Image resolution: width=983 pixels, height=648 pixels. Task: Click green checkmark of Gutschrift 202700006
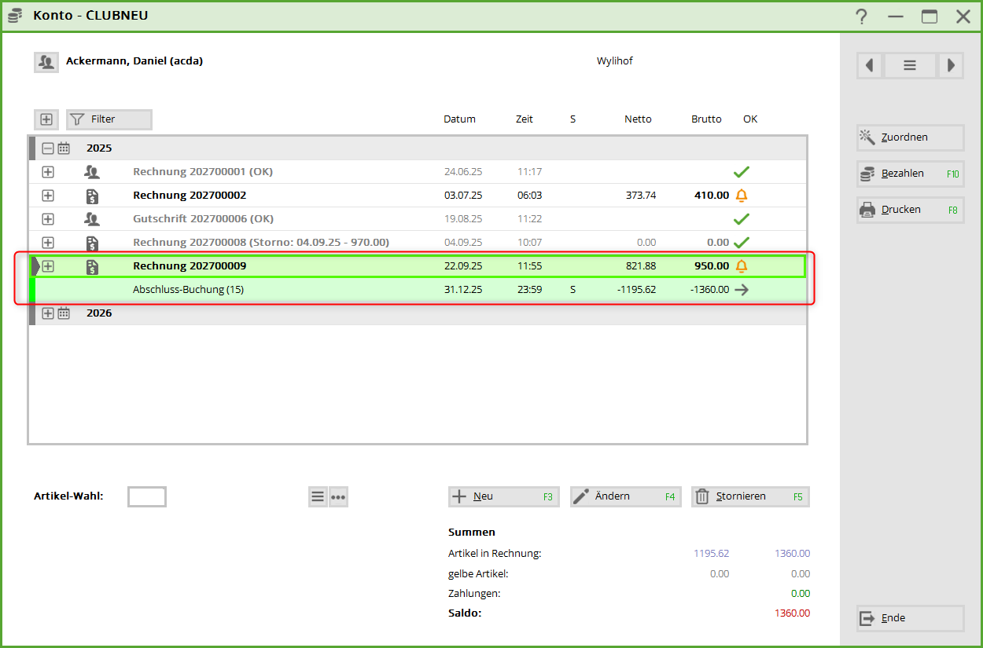click(x=741, y=219)
